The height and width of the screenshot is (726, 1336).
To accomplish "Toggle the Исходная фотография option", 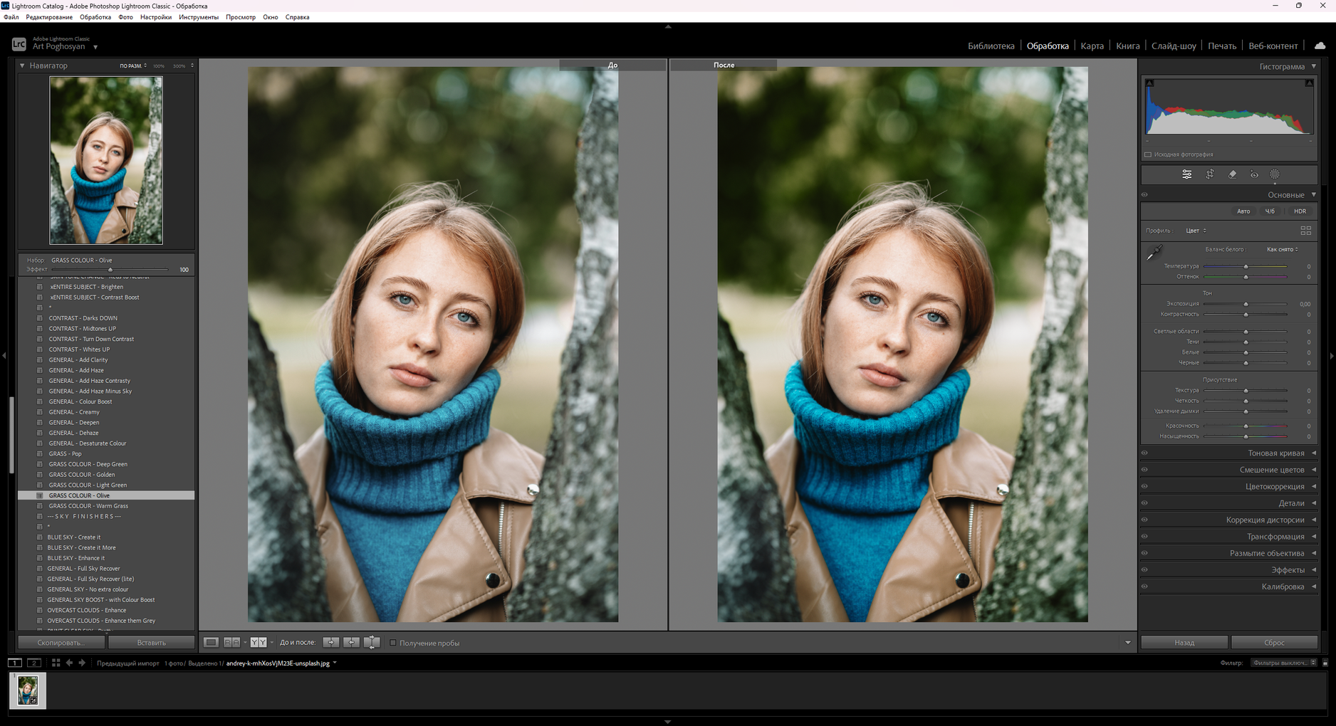I will click(1148, 154).
